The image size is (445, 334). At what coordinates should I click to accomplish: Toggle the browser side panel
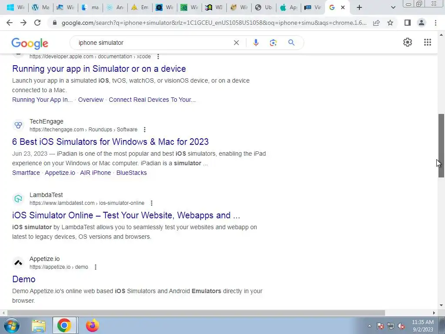pos(408,23)
